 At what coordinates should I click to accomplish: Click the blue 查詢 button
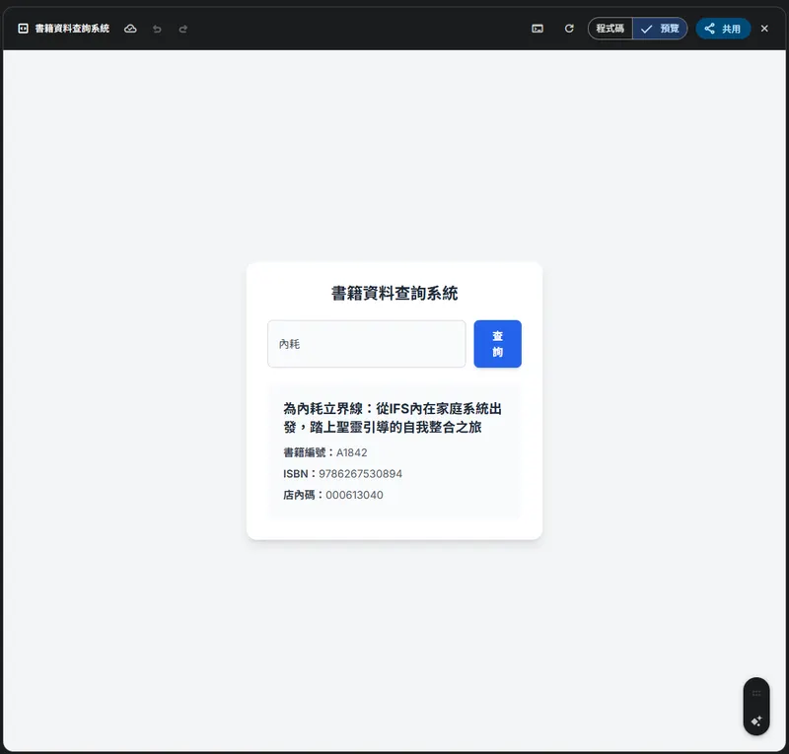tap(497, 344)
